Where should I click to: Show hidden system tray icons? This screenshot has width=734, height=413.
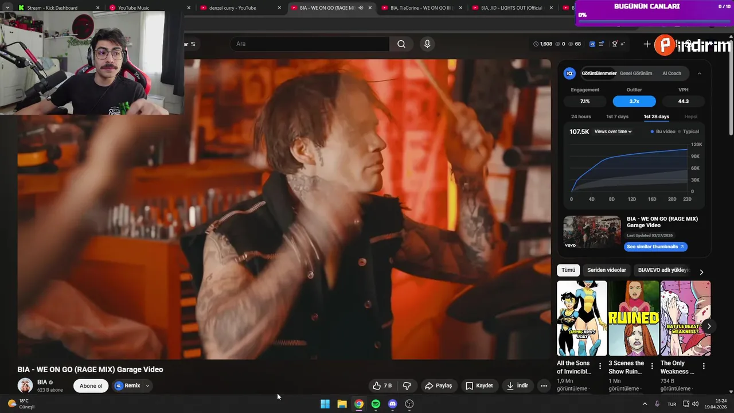point(645,404)
